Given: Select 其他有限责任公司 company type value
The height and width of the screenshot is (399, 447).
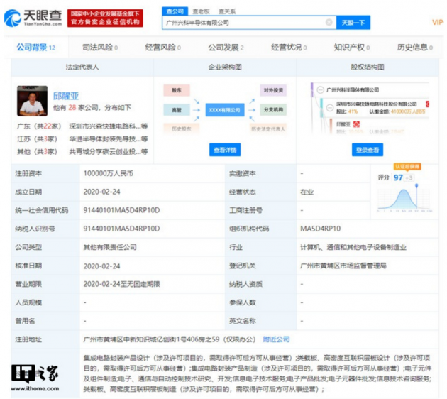Looking at the screenshot, I should (x=110, y=247).
